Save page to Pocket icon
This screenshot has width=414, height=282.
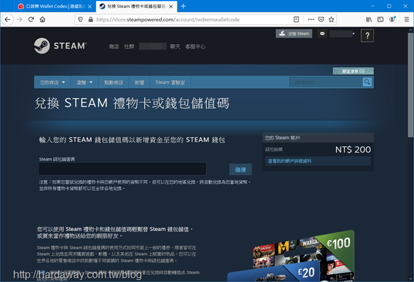point(321,19)
